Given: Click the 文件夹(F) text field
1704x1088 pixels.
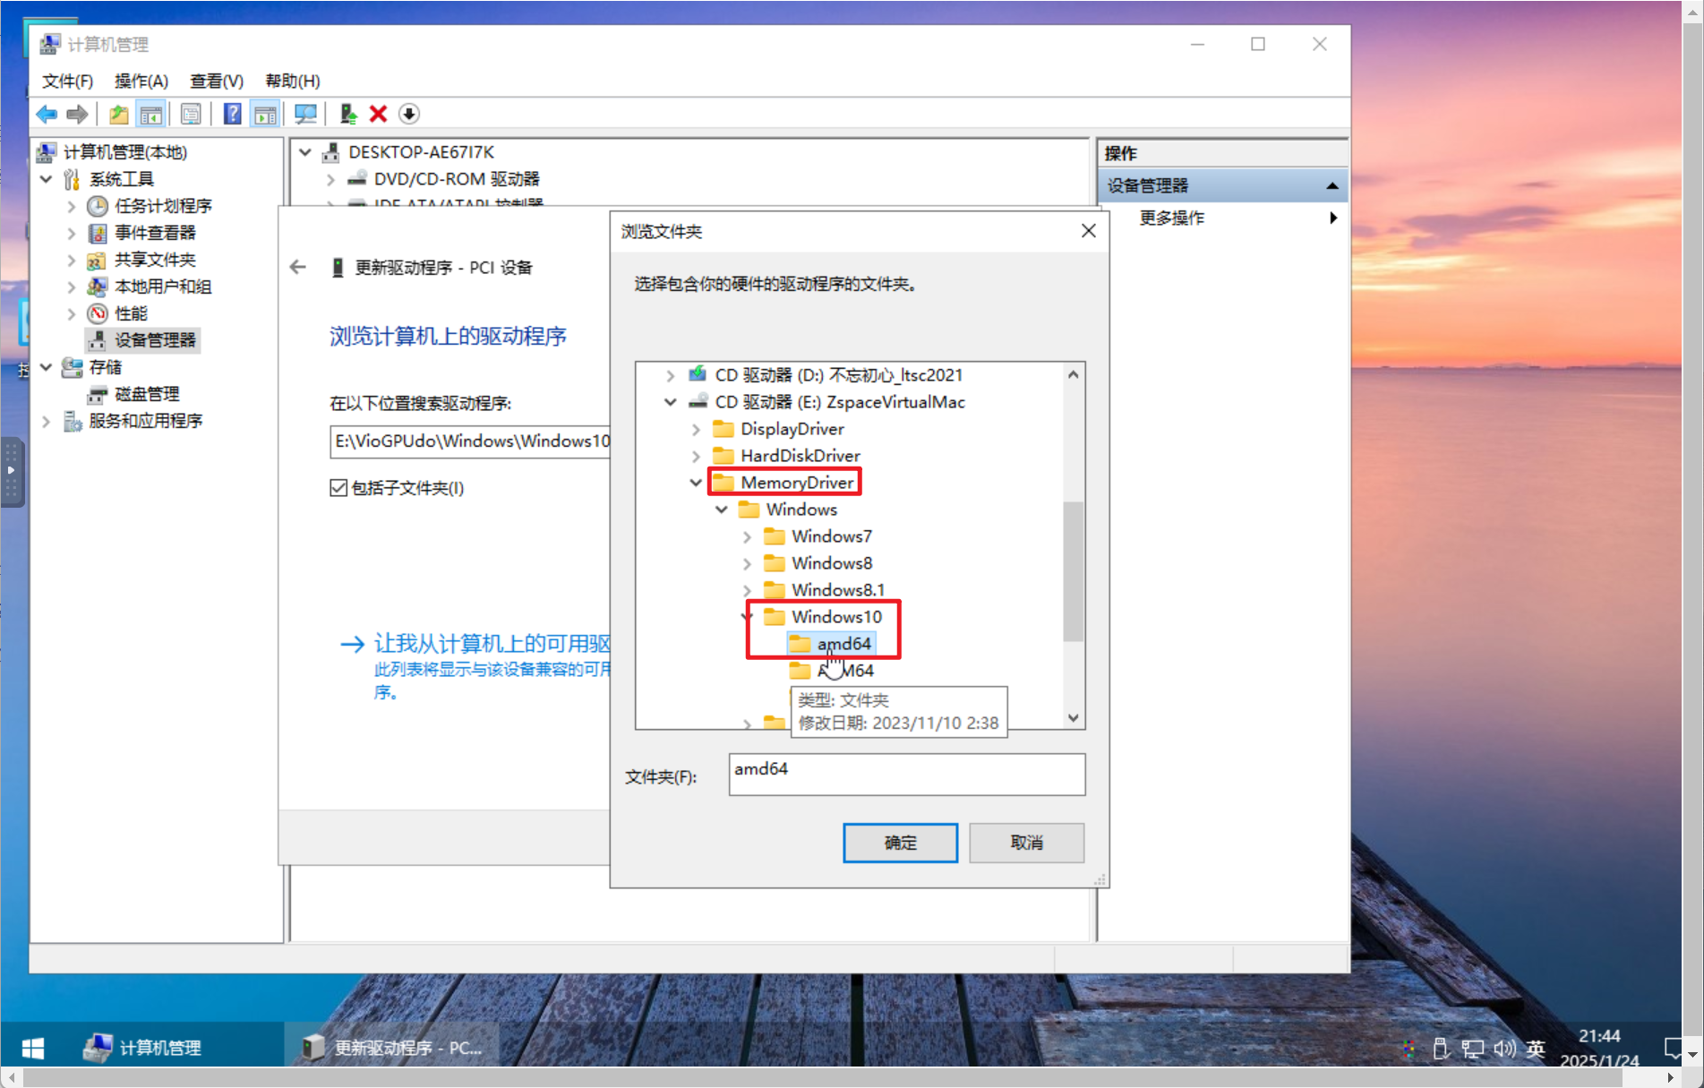Looking at the screenshot, I should pos(907,774).
